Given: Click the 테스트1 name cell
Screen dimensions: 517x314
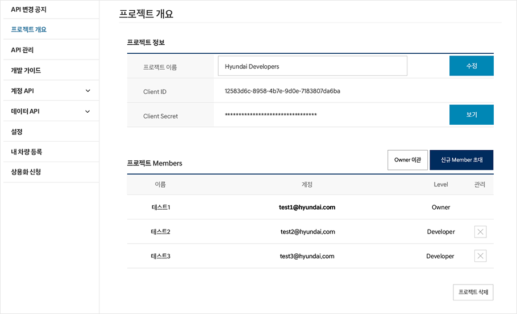Looking at the screenshot, I should click(x=161, y=207).
